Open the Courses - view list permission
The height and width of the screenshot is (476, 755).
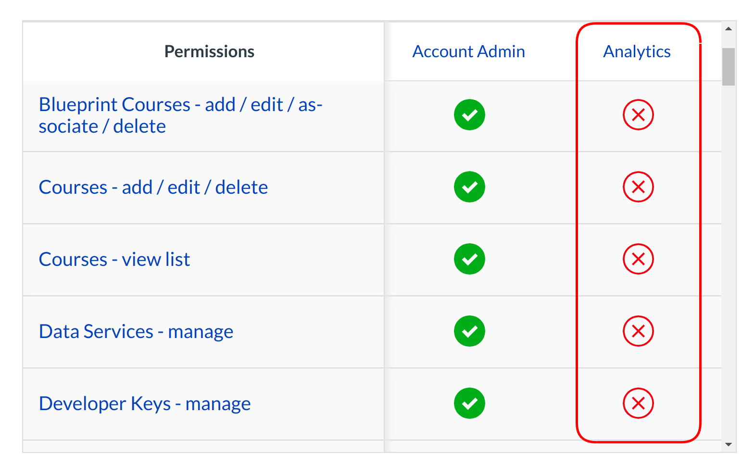pyautogui.click(x=114, y=259)
